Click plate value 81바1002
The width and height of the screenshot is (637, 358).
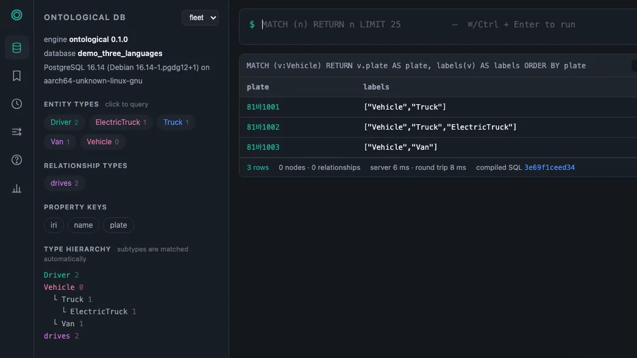[263, 127]
